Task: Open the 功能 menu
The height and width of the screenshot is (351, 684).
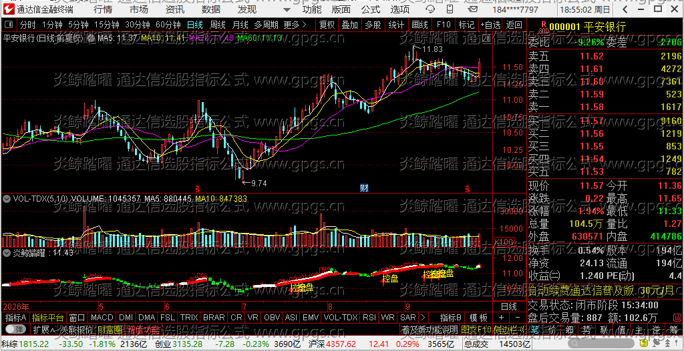Action: click(312, 9)
